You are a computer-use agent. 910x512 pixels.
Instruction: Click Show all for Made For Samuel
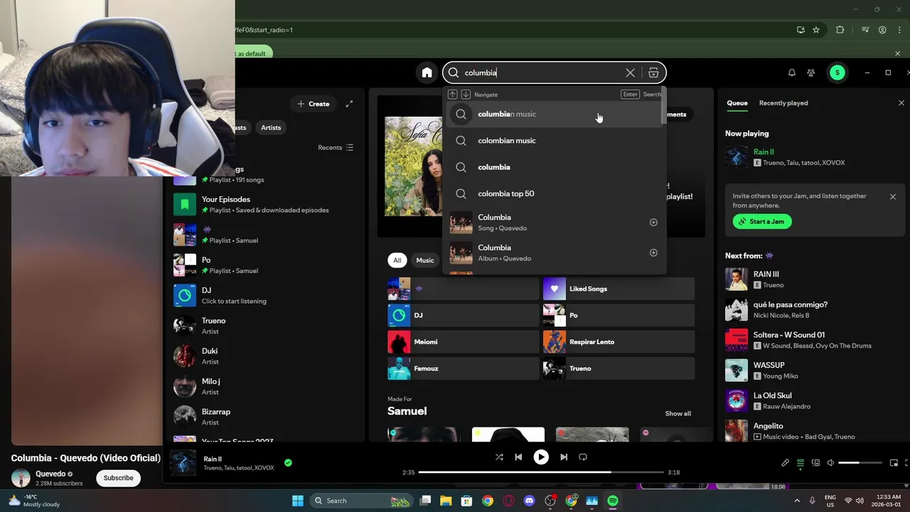pos(678,413)
